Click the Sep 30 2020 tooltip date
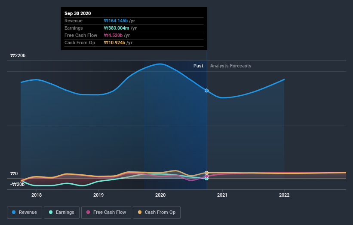 (x=78, y=13)
